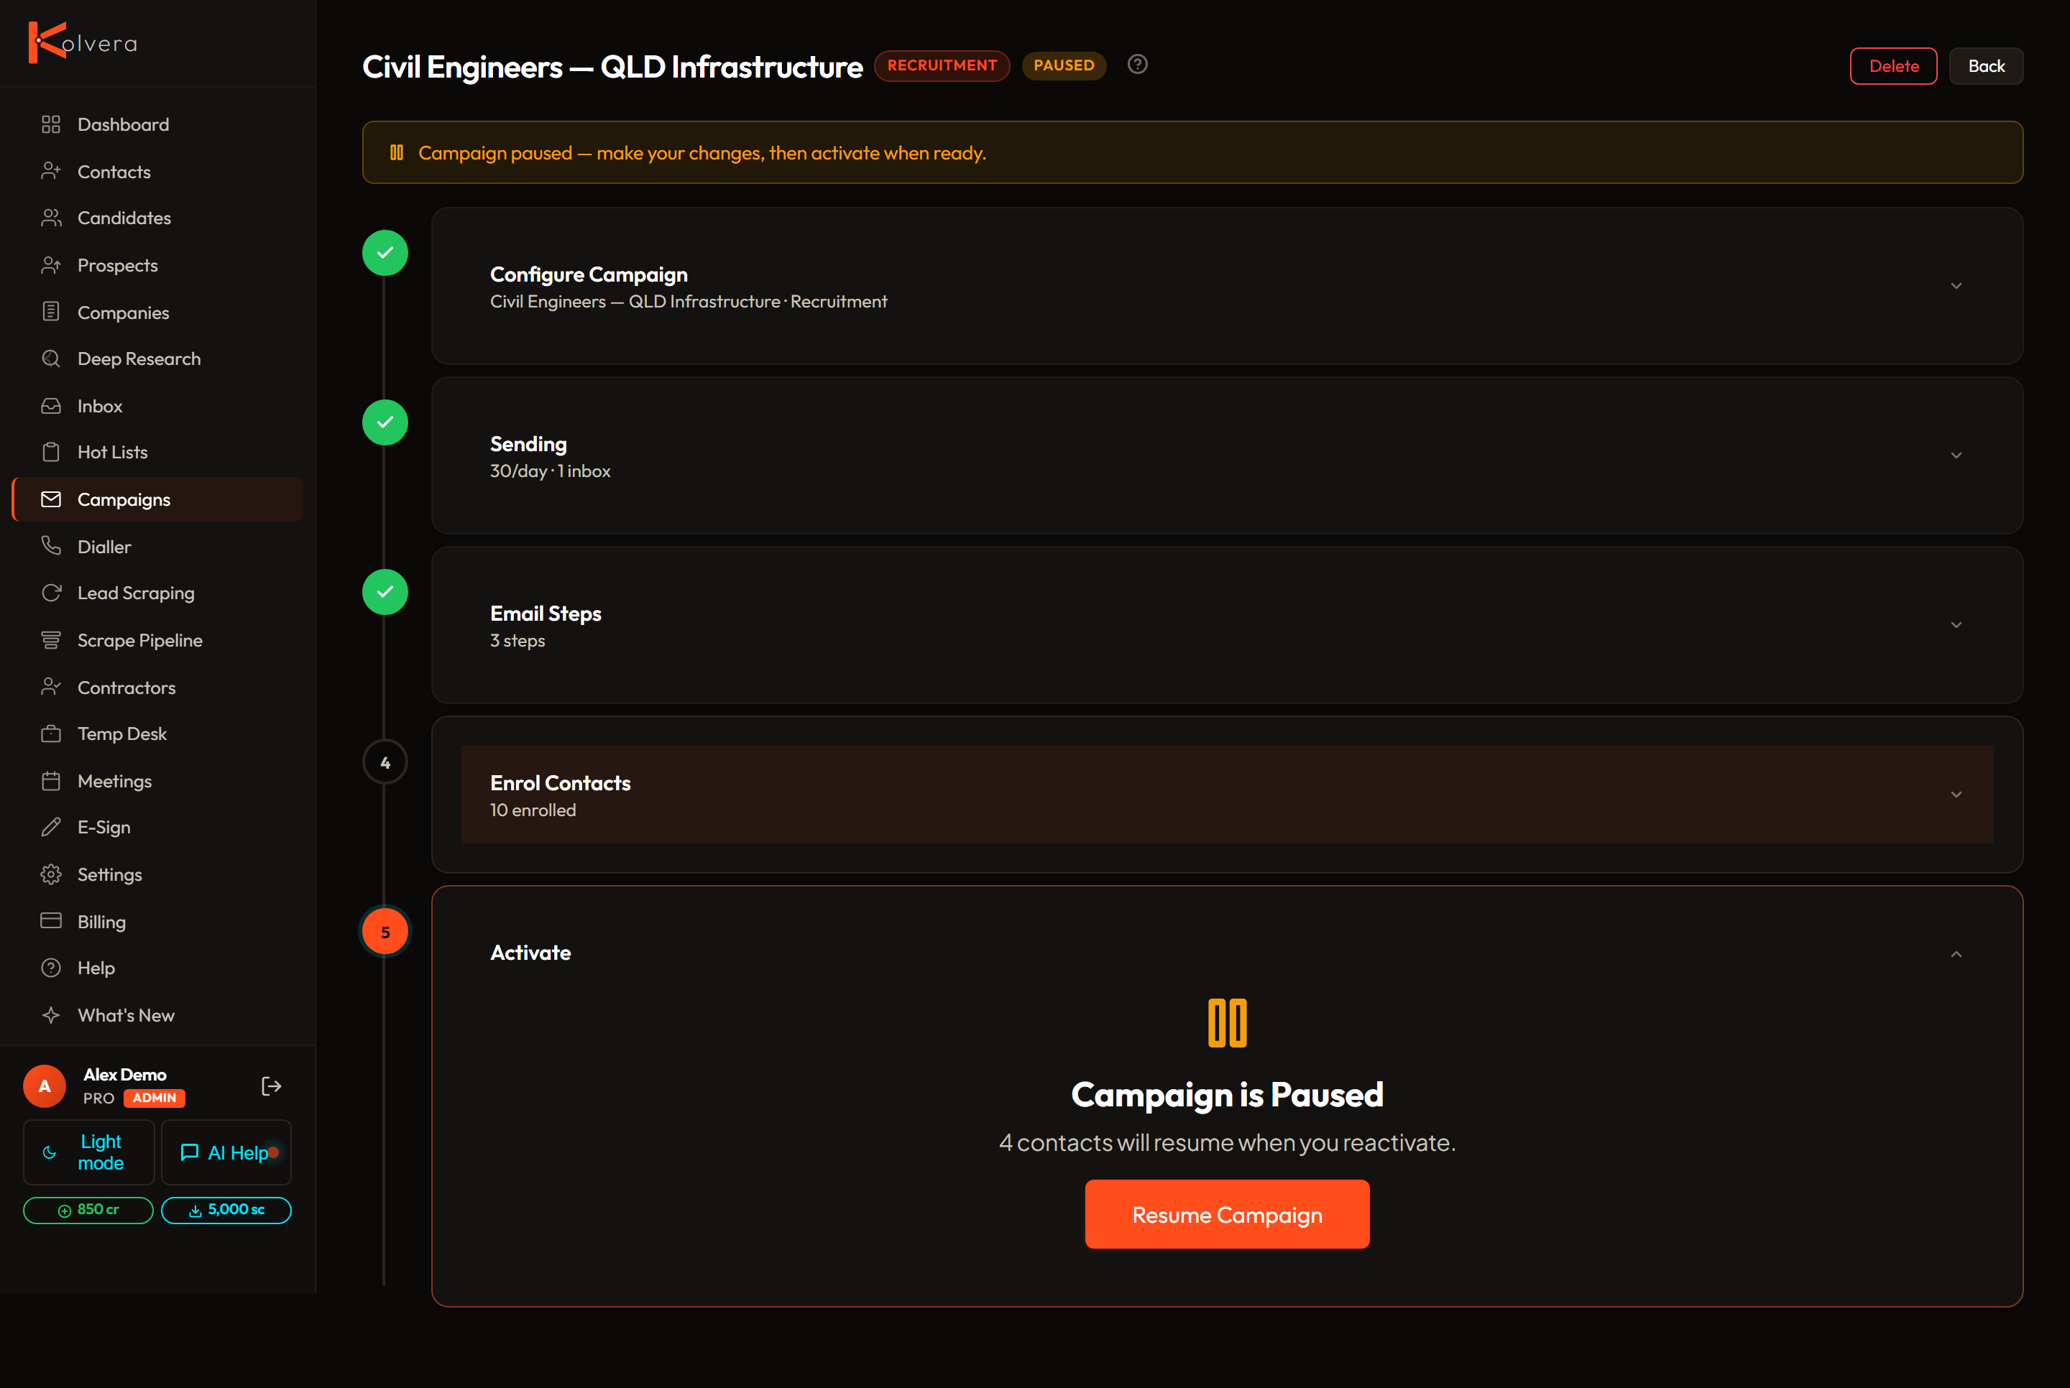Click step 3 green checkmark for Email Steps
2070x1388 pixels.
[x=385, y=592]
